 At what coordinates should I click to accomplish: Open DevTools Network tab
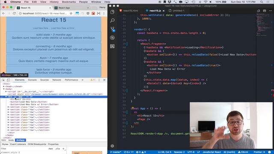[57, 80]
